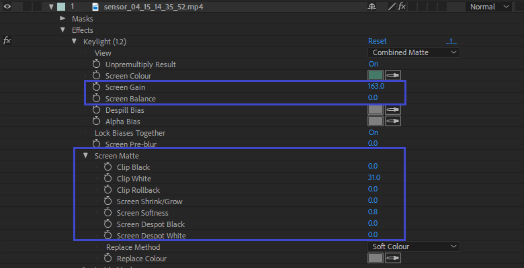Use the Alpha Bias eyedropper

coord(393,121)
